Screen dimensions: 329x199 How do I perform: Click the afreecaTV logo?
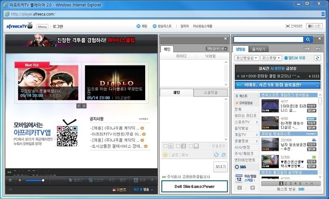click(19, 26)
